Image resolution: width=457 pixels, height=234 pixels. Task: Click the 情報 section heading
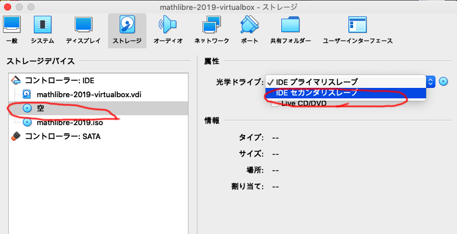point(212,120)
